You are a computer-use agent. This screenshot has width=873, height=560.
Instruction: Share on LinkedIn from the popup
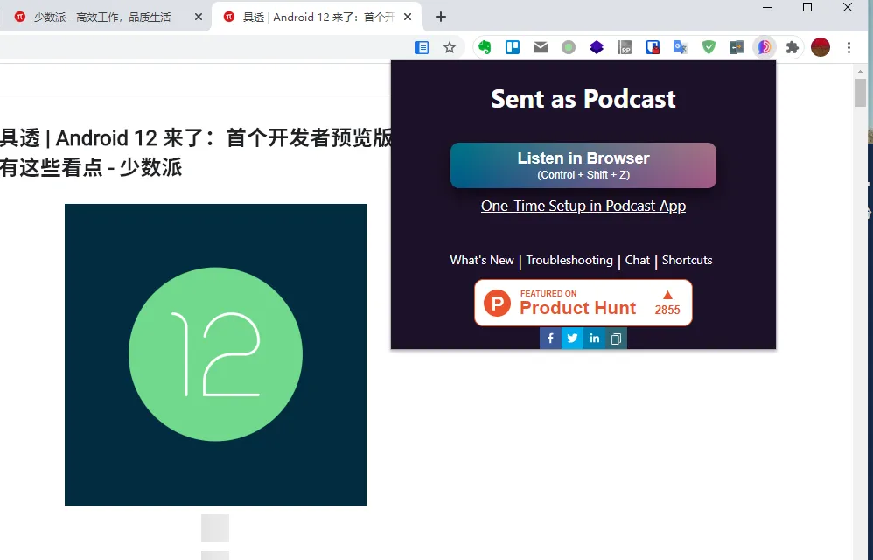pos(594,339)
